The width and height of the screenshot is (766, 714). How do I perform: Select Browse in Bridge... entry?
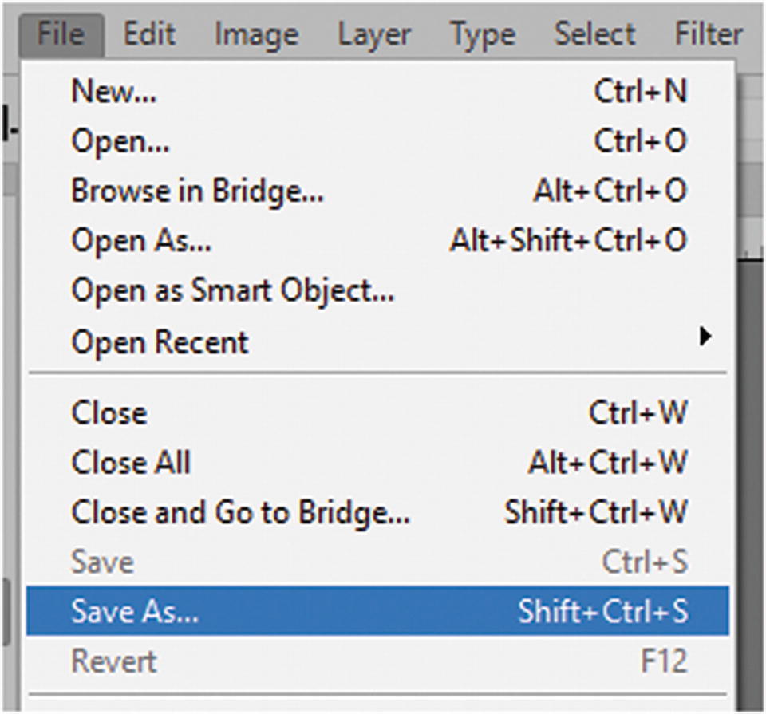[x=197, y=191]
